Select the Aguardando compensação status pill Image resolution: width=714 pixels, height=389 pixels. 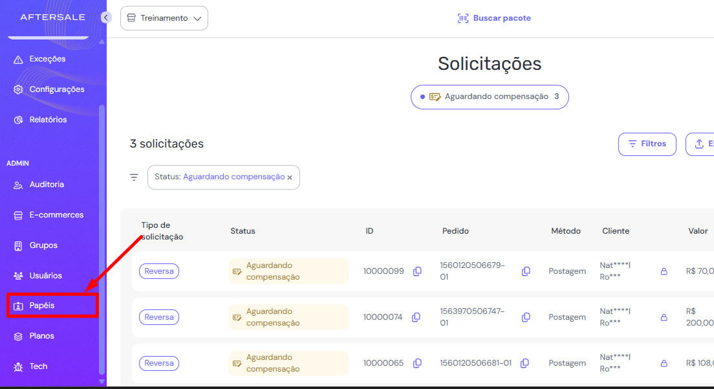tap(490, 97)
